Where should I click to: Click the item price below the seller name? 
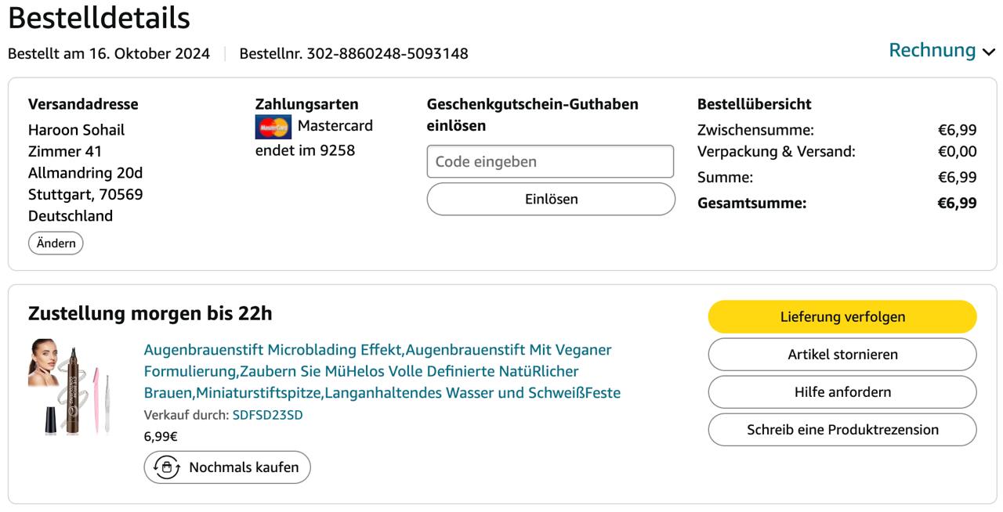point(161,437)
